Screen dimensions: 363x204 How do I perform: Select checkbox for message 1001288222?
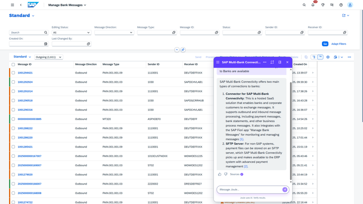(x=13, y=129)
